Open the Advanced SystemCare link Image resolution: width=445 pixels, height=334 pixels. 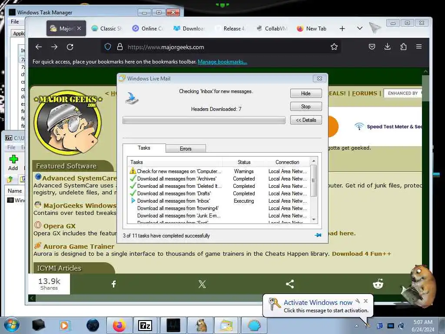pos(80,178)
